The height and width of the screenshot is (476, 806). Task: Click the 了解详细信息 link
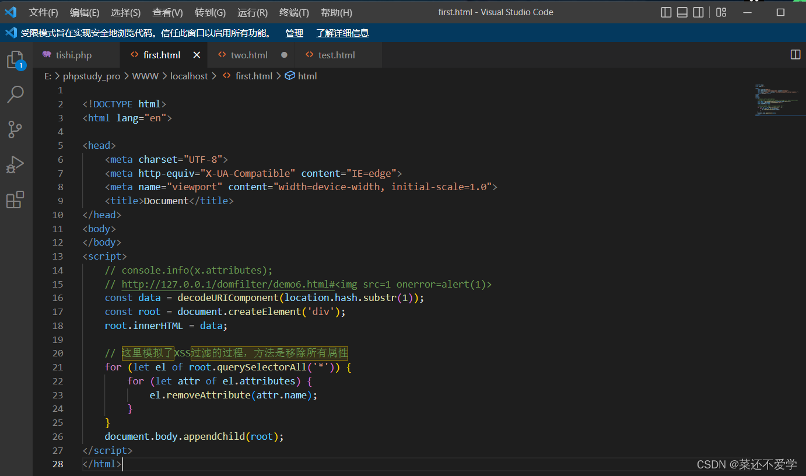342,33
